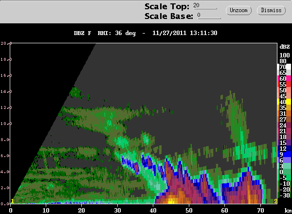Focus the Scale Base input field
The height and width of the screenshot is (214, 292).
coord(209,15)
